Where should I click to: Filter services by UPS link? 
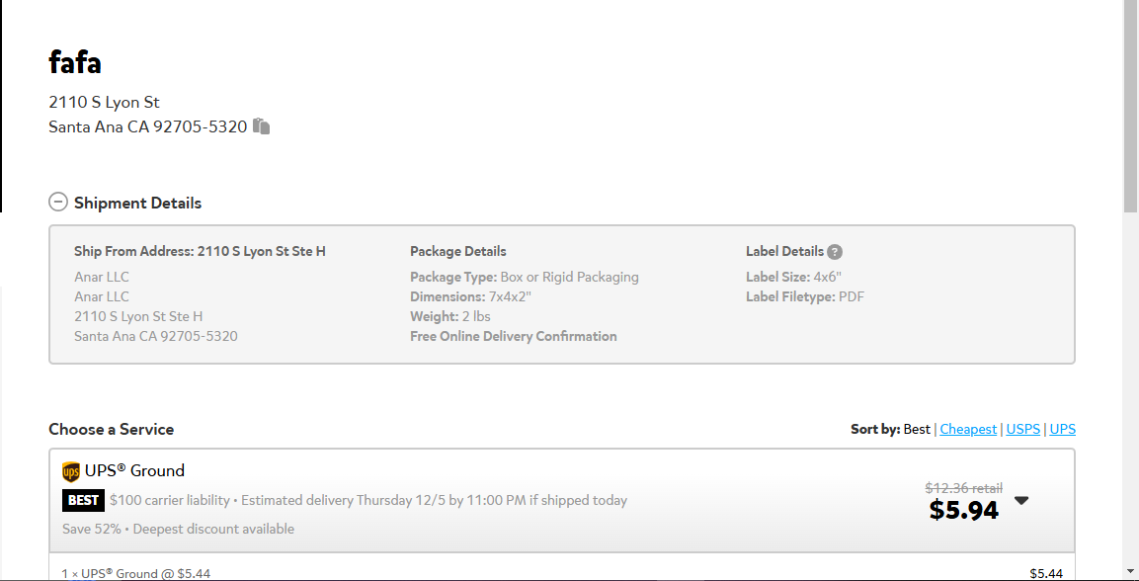point(1062,429)
